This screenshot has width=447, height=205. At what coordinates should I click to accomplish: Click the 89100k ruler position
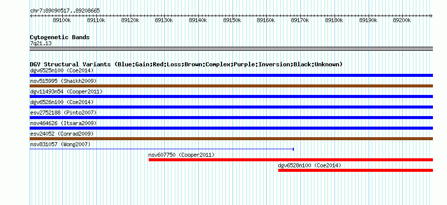(x=62, y=20)
